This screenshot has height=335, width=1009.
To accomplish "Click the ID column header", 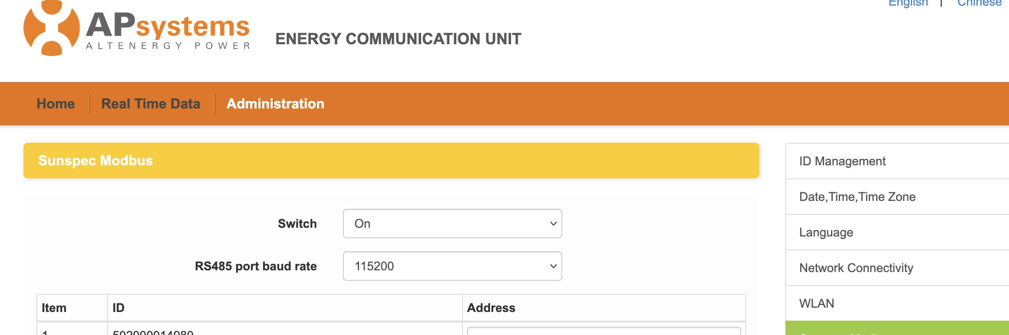I will [119, 308].
